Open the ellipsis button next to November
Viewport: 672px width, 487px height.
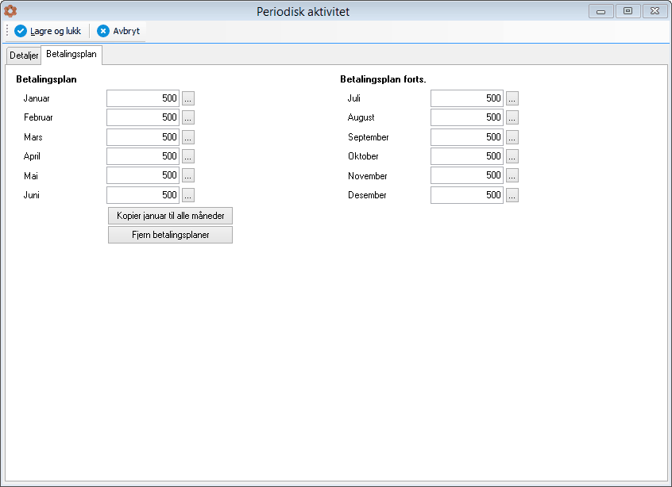pyautogui.click(x=512, y=175)
